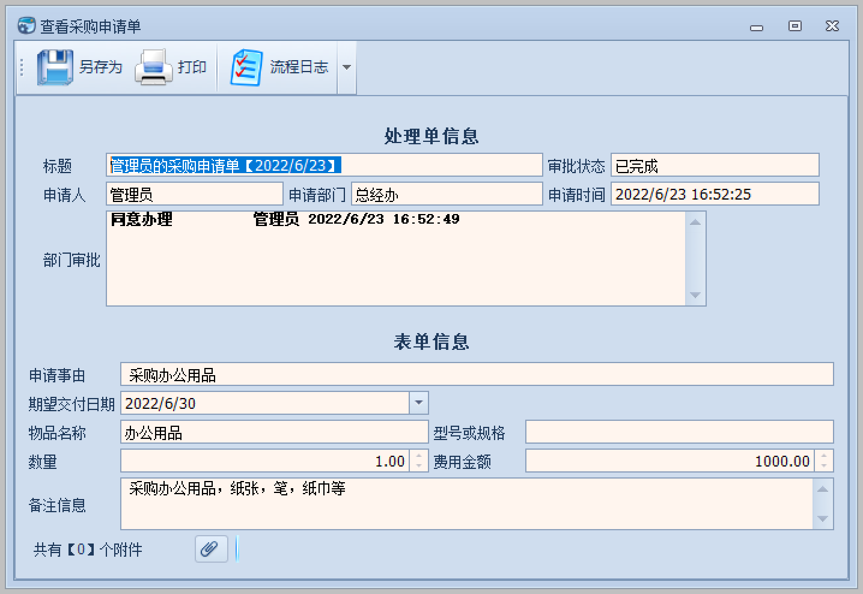This screenshot has height=594, width=863.
Task: Click the title (标题) text field
Action: coord(323,165)
